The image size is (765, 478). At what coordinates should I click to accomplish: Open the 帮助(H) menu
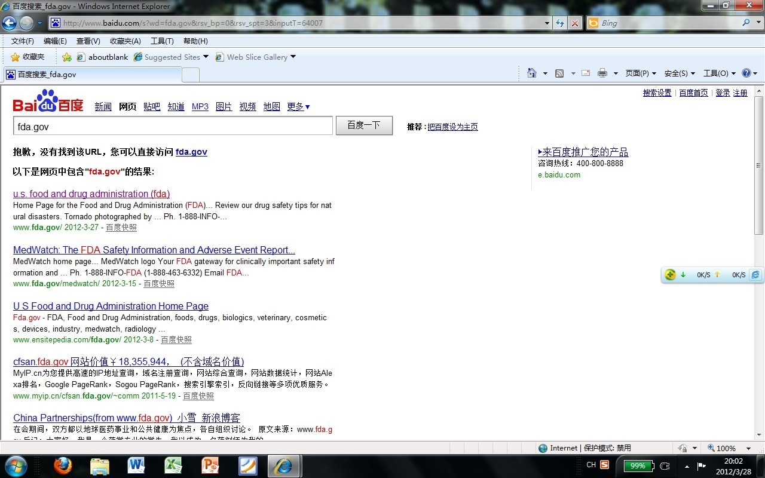pos(195,41)
